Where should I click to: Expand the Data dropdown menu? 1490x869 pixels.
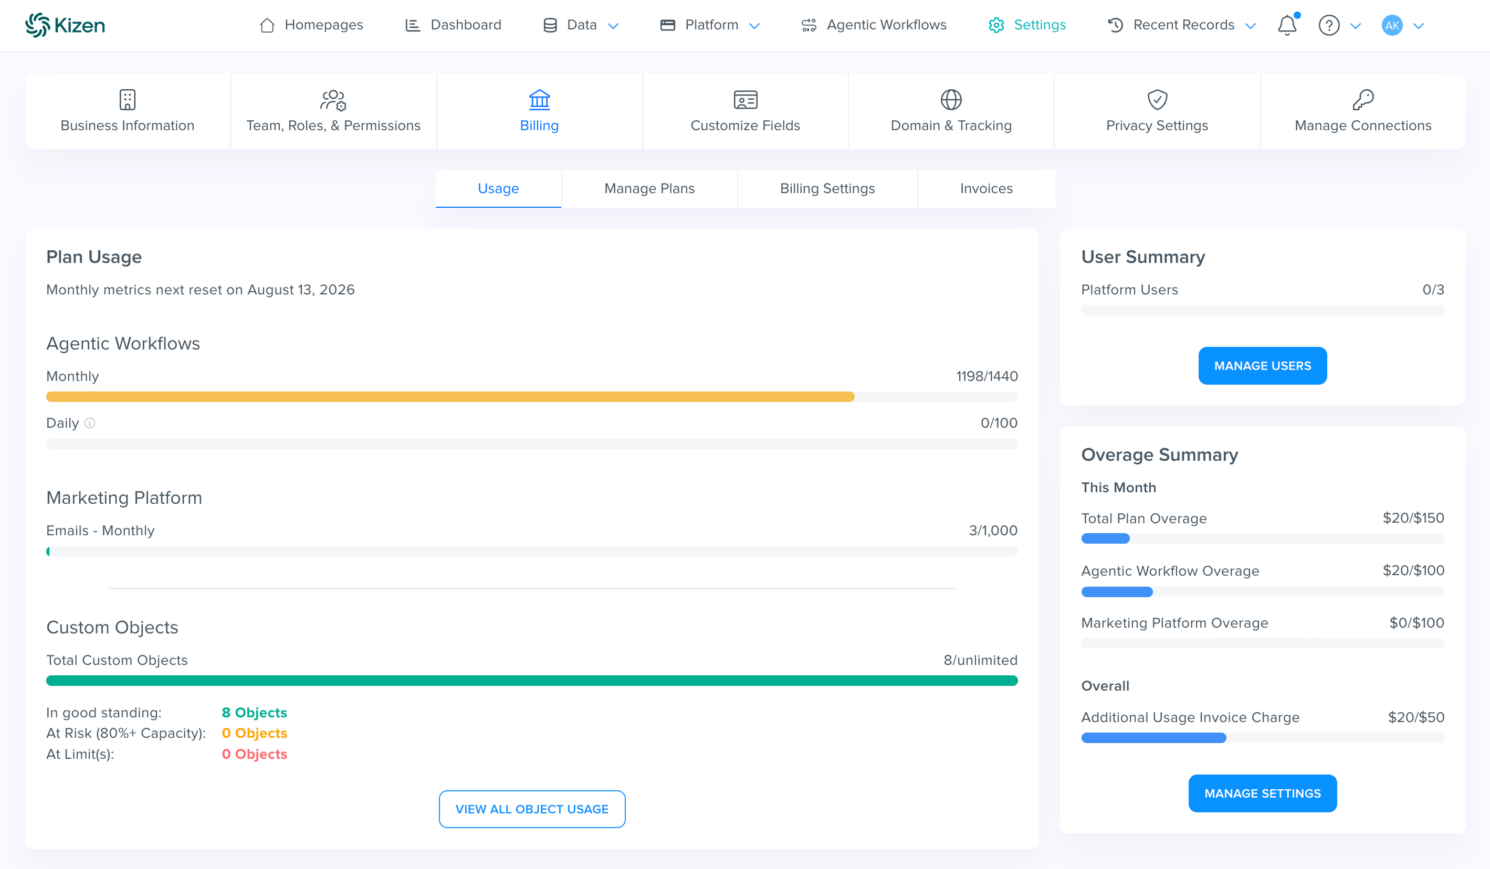pos(581,25)
